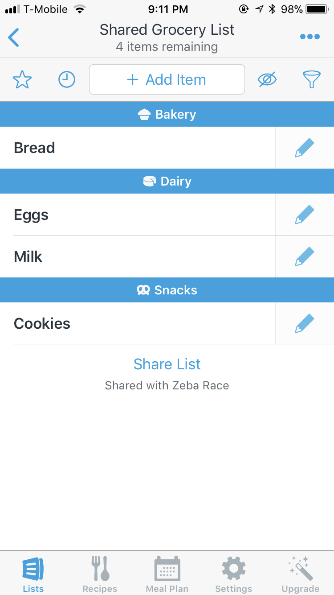The height and width of the screenshot is (595, 334).
Task: Open the Settings gear tab
Action: tap(234, 574)
